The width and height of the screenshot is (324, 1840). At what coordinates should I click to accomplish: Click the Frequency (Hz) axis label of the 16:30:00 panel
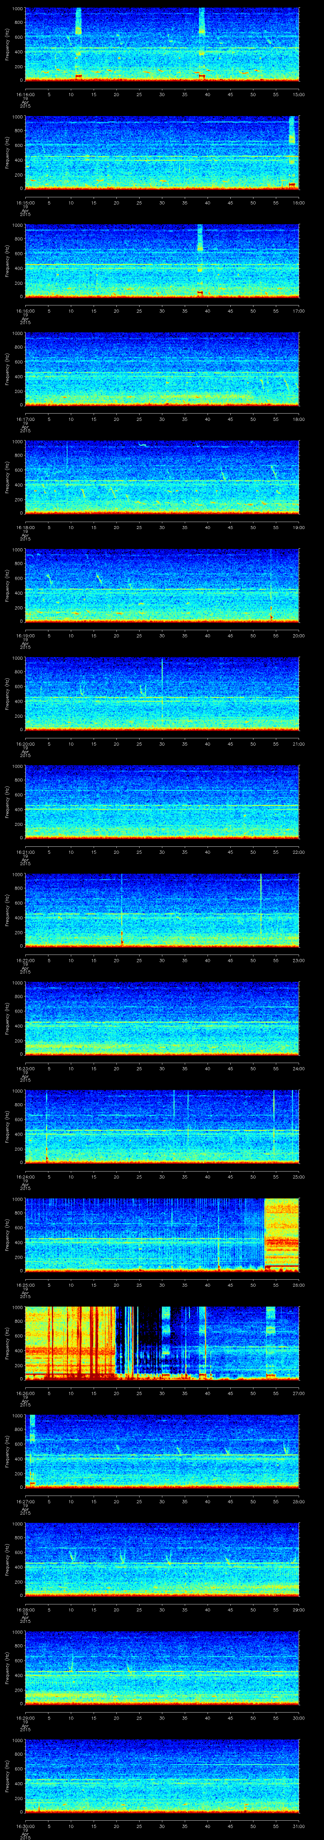click(7, 1777)
